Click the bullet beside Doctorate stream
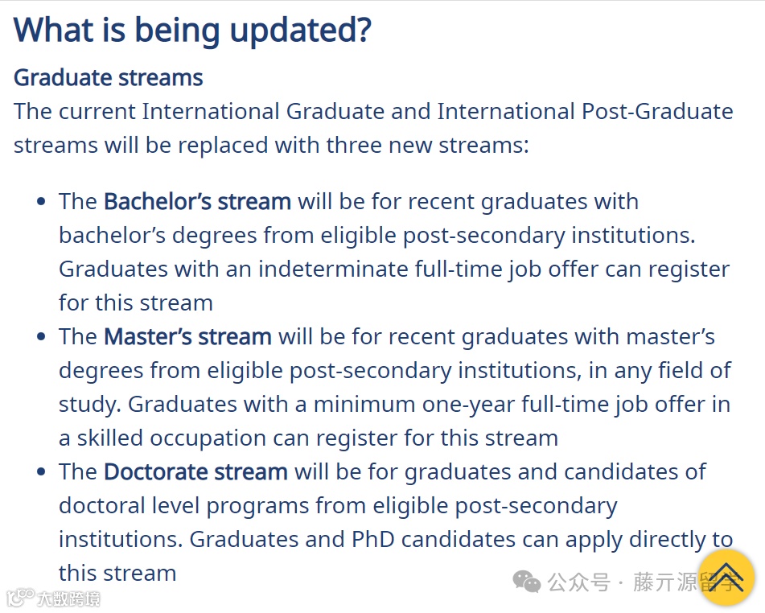Image resolution: width=765 pixels, height=613 pixels. (x=41, y=472)
